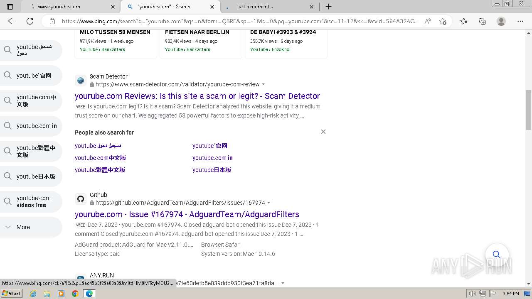Expand the ANY.RUN result URL dropdown arrow
The image size is (532, 299).
click(x=283, y=283)
